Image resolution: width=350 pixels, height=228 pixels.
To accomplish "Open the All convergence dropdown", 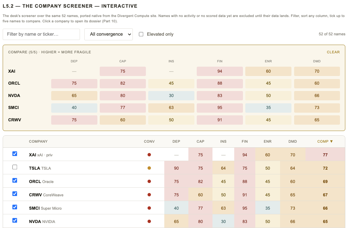I will tap(108, 34).
